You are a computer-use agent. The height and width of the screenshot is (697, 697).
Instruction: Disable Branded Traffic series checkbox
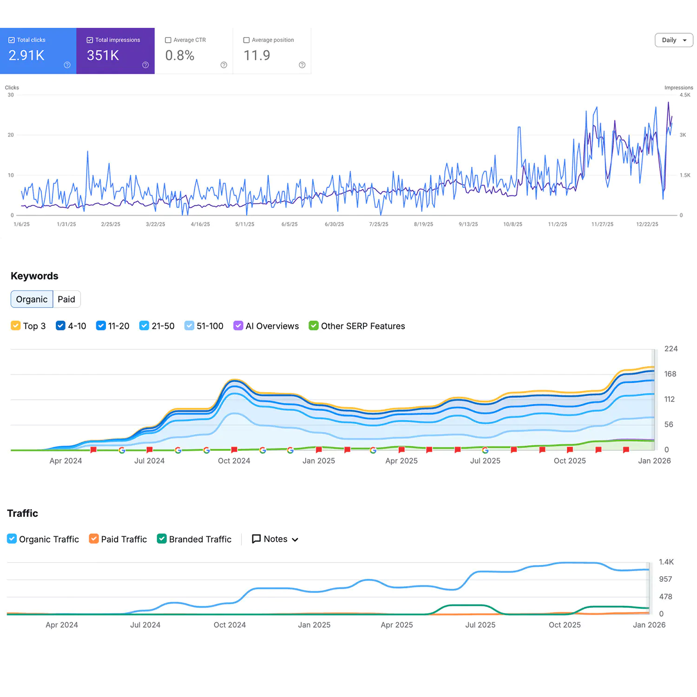click(x=162, y=539)
